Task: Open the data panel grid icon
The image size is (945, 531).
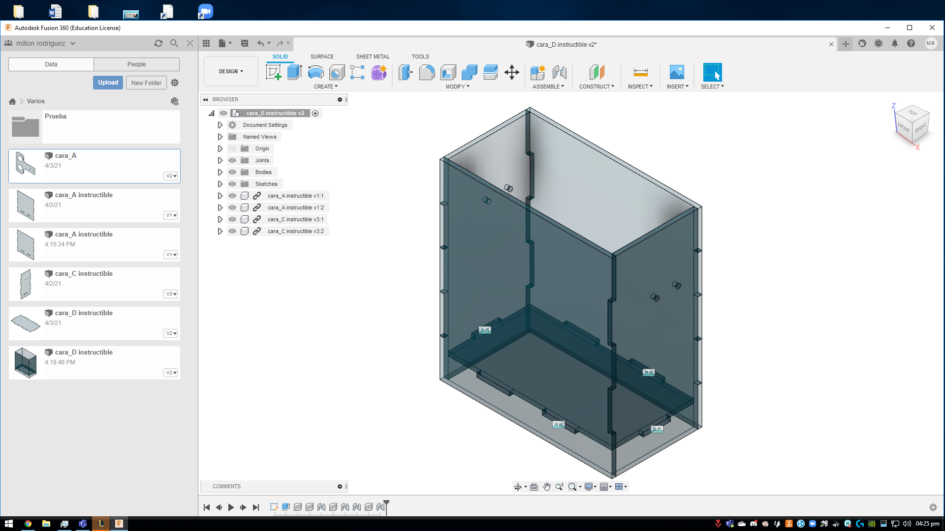Action: click(x=206, y=43)
